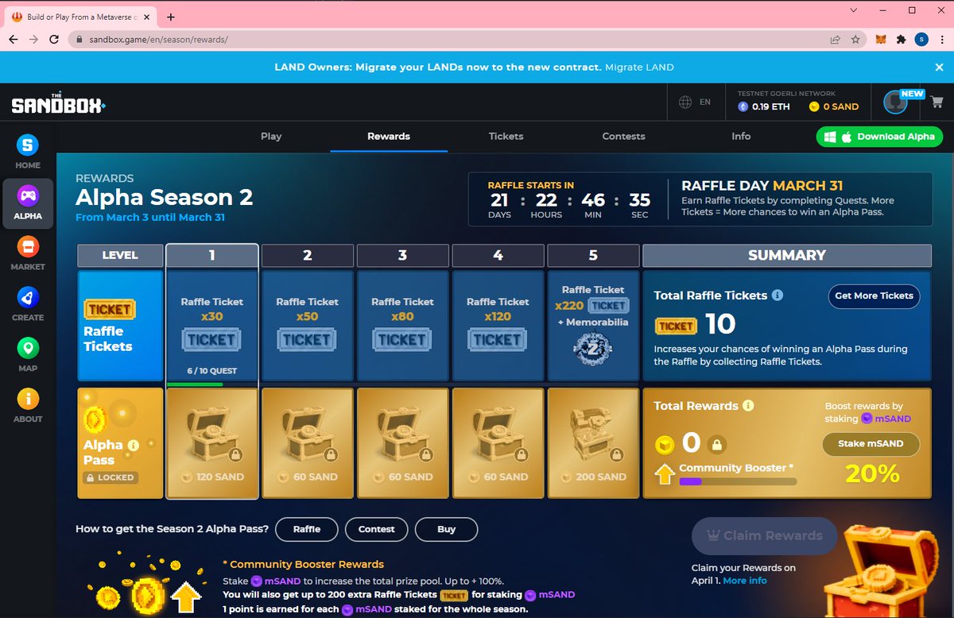
Task: Reload the page
Action: 54,39
